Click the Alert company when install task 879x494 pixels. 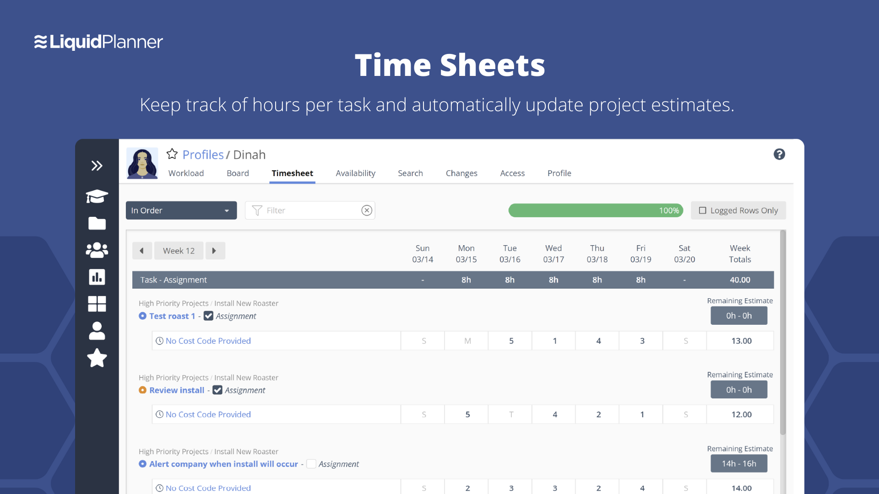223,463
